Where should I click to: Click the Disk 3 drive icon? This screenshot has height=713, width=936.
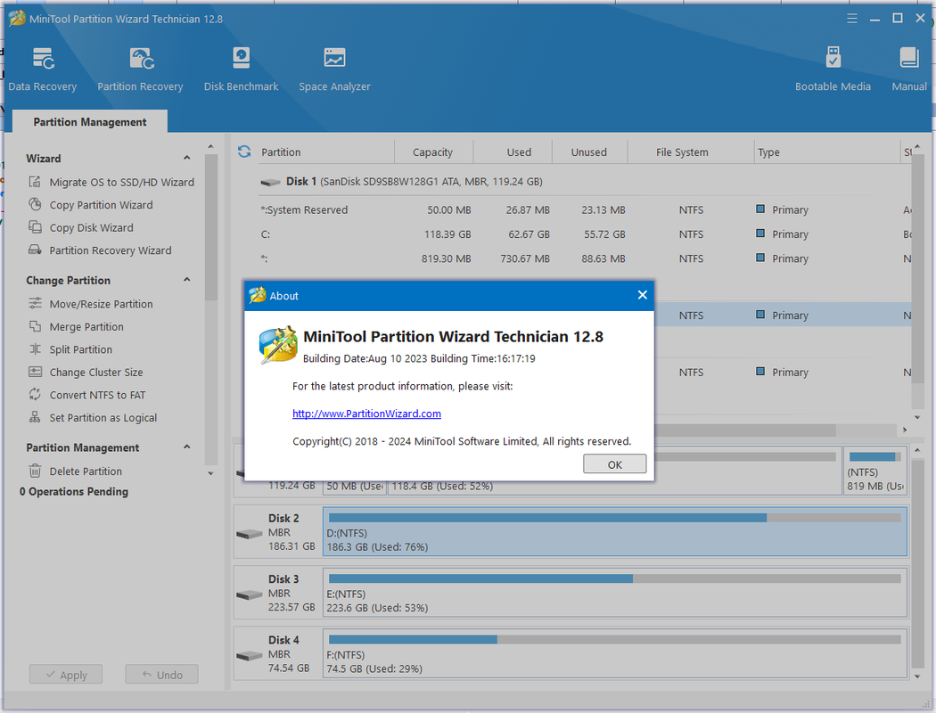(250, 594)
